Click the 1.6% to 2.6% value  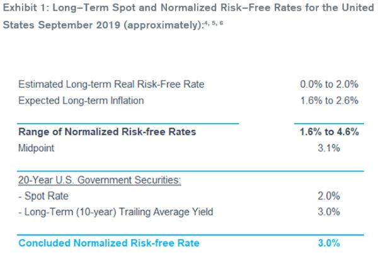tap(329, 100)
